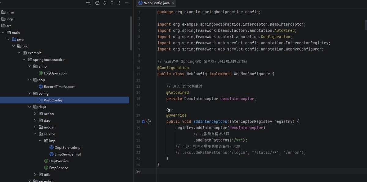This screenshot has width=367, height=182.
Task: Expand the action folder under dept
Action: coord(35,114)
